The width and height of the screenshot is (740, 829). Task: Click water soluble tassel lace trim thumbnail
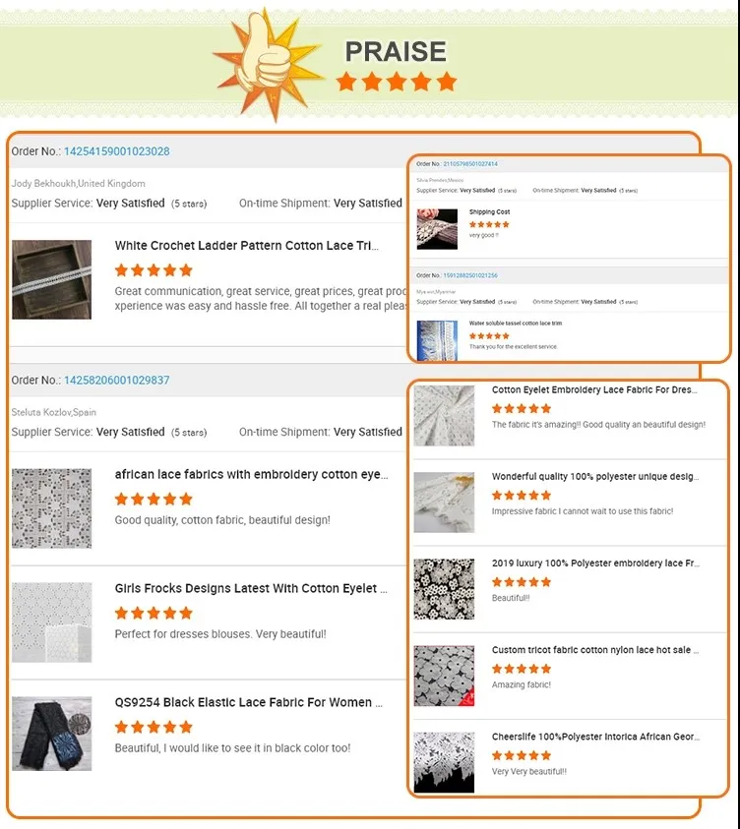tap(438, 340)
